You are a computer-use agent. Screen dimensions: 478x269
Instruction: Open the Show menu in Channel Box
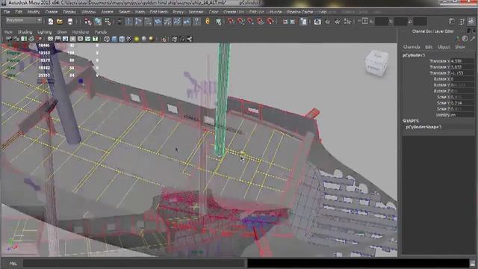(x=460, y=47)
